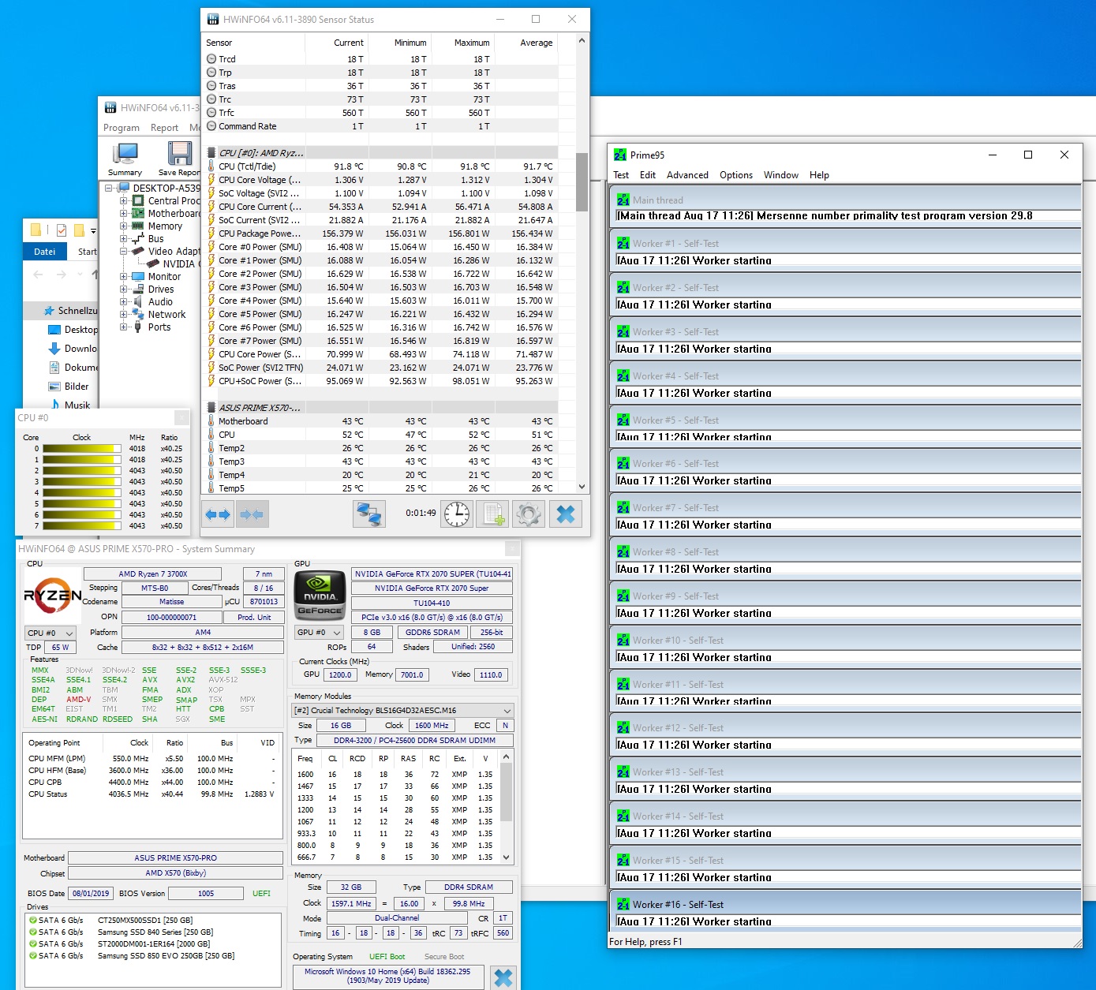This screenshot has height=990, width=1096.
Task: Collapse the DESKTOP-A539 root tree node
Action: click(x=109, y=189)
